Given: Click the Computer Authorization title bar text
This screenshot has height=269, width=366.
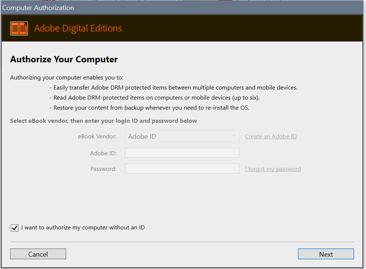Looking at the screenshot, I should pyautogui.click(x=38, y=8).
